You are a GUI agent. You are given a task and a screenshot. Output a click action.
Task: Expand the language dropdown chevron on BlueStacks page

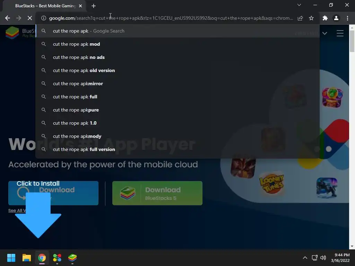pos(324,34)
